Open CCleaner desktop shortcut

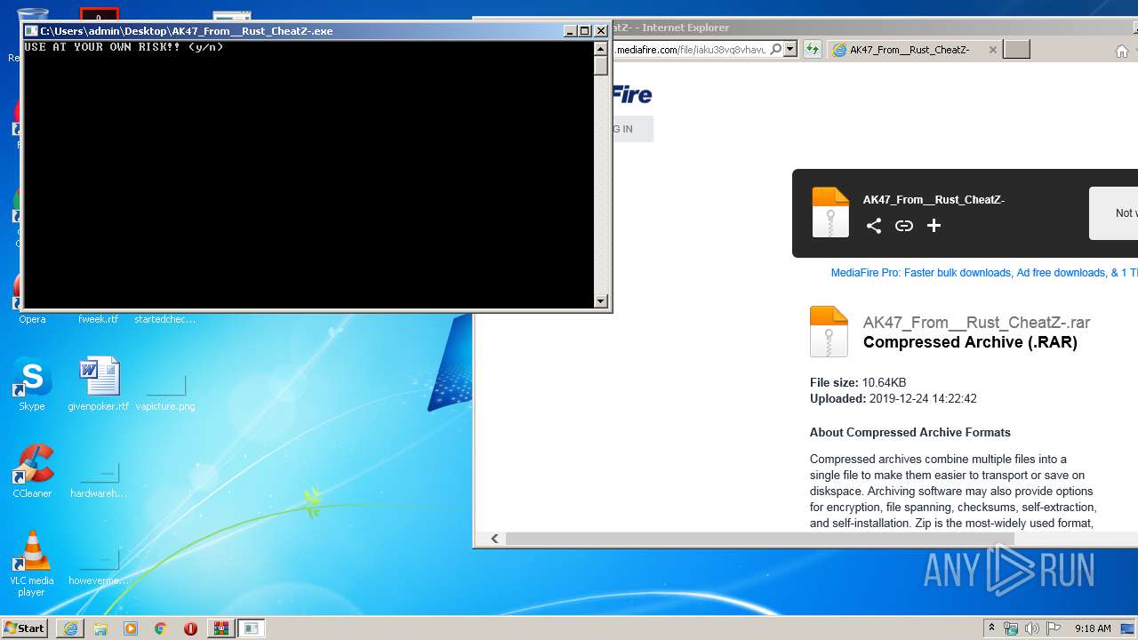[x=32, y=471]
